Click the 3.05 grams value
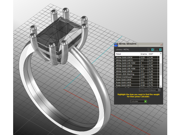 pyautogui.click(x=142, y=57)
